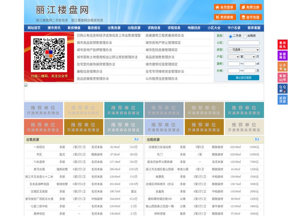
Task: Click the salmon-red 推荐单位 tile
Action: (x=44, y=127)
